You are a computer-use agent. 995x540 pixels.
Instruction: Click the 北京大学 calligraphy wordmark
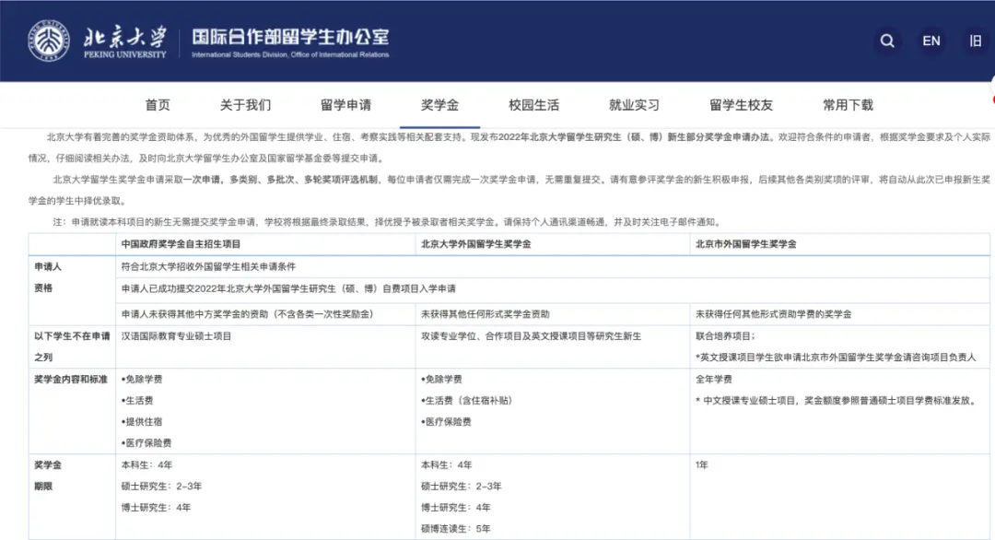125,37
